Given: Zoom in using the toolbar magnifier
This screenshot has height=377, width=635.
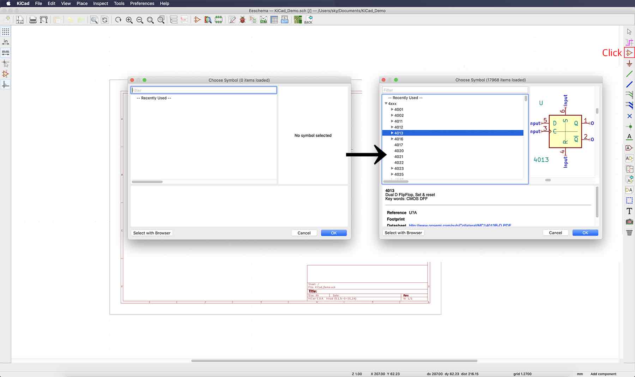Looking at the screenshot, I should [129, 20].
